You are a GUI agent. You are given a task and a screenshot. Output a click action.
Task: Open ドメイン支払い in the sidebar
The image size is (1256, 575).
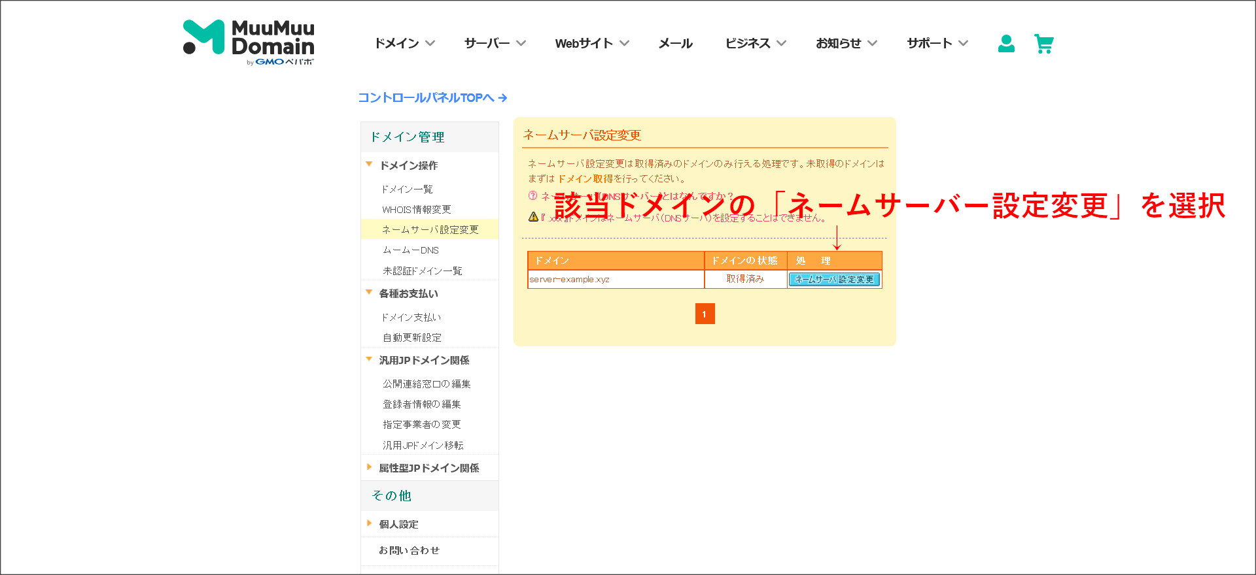coord(411,318)
